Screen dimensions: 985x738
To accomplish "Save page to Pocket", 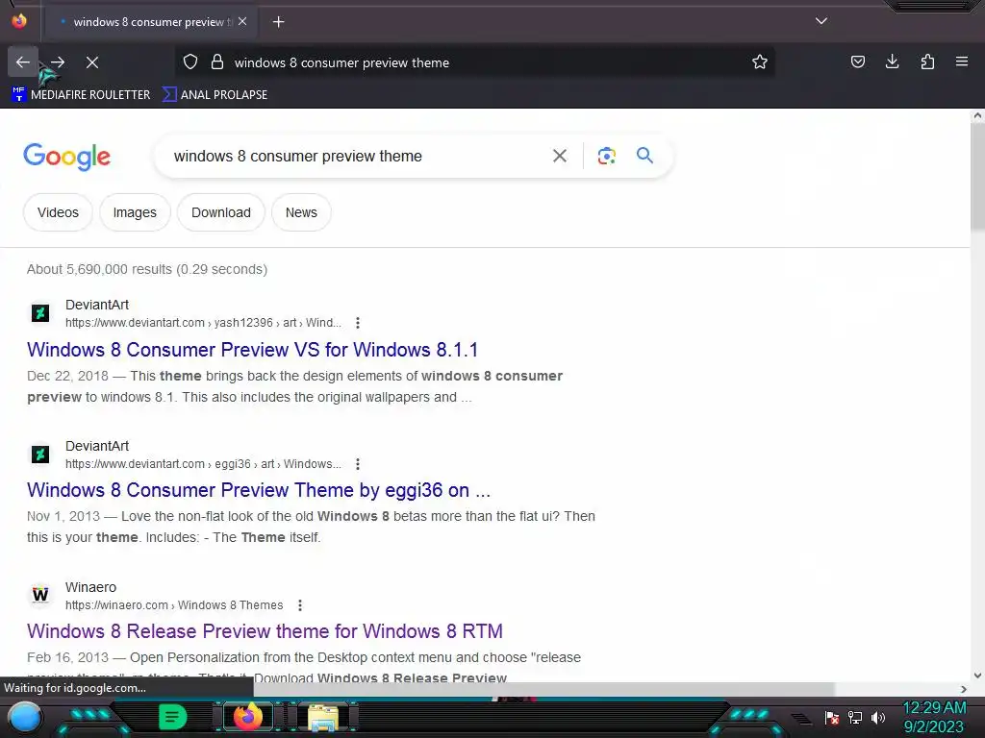I will [x=857, y=62].
